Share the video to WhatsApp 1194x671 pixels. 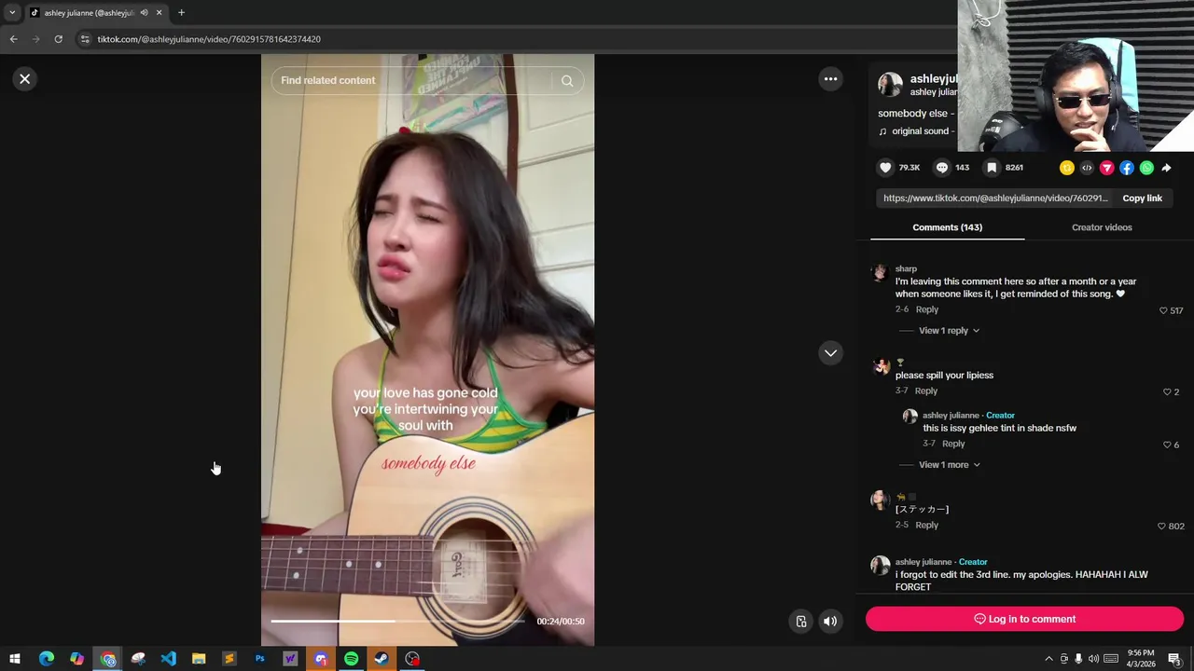[1146, 168]
